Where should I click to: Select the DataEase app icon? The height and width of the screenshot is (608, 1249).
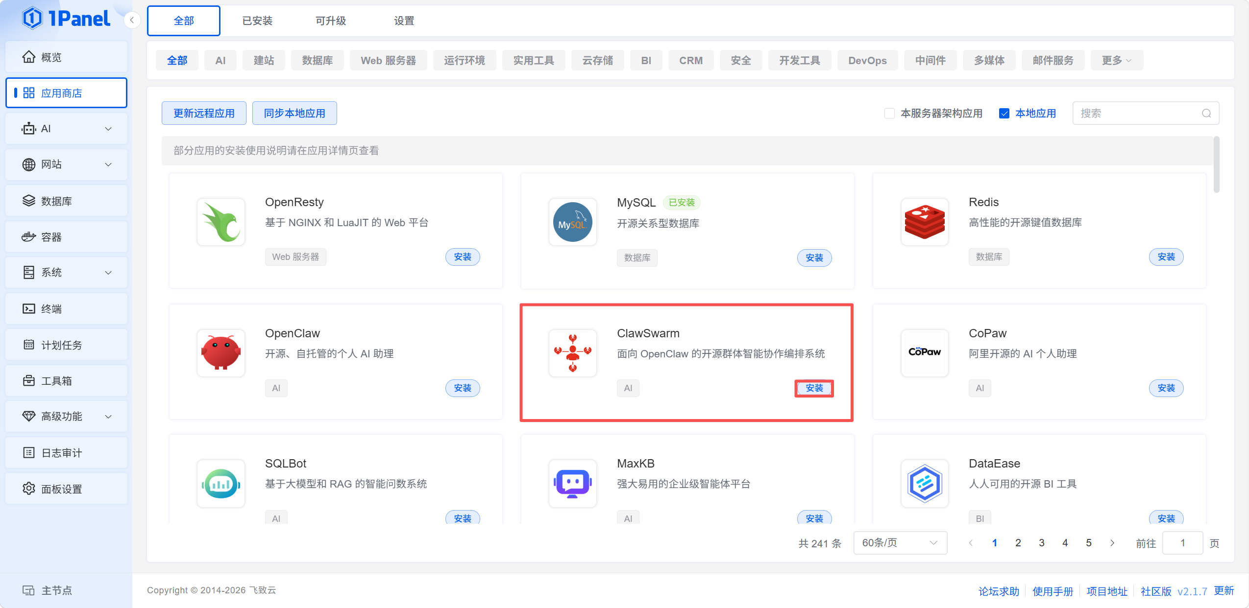(x=924, y=483)
